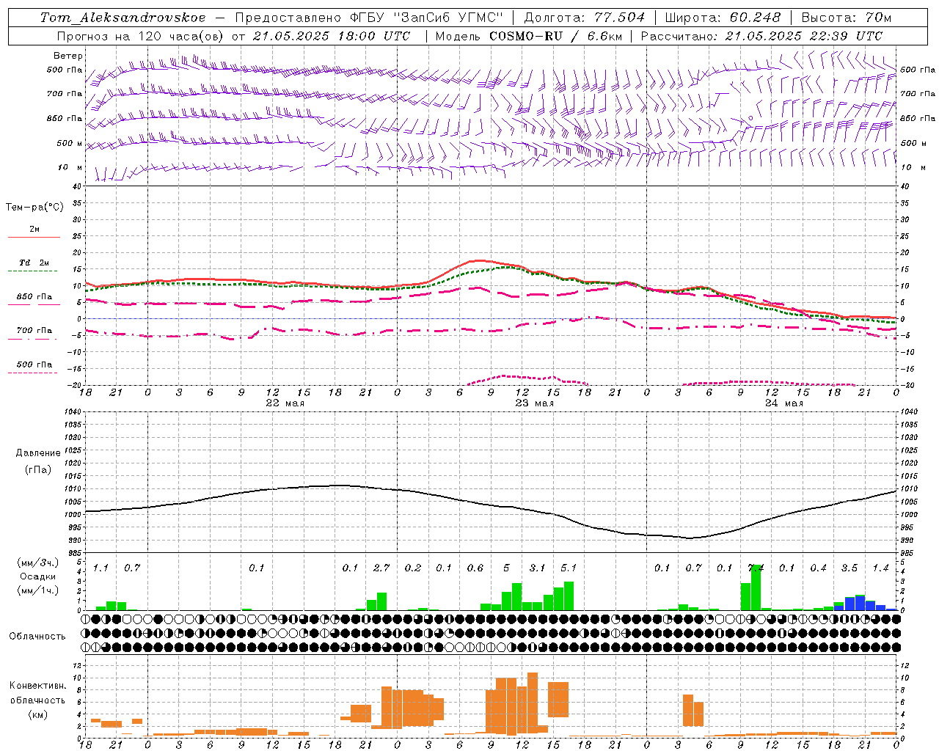Viewport: 939px width, 751px height.
Task: Click the 24 мая date label
Action: coord(783,403)
